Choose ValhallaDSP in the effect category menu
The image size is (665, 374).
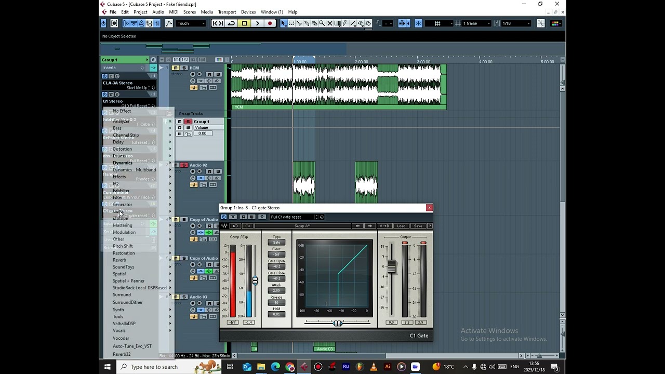(124, 324)
